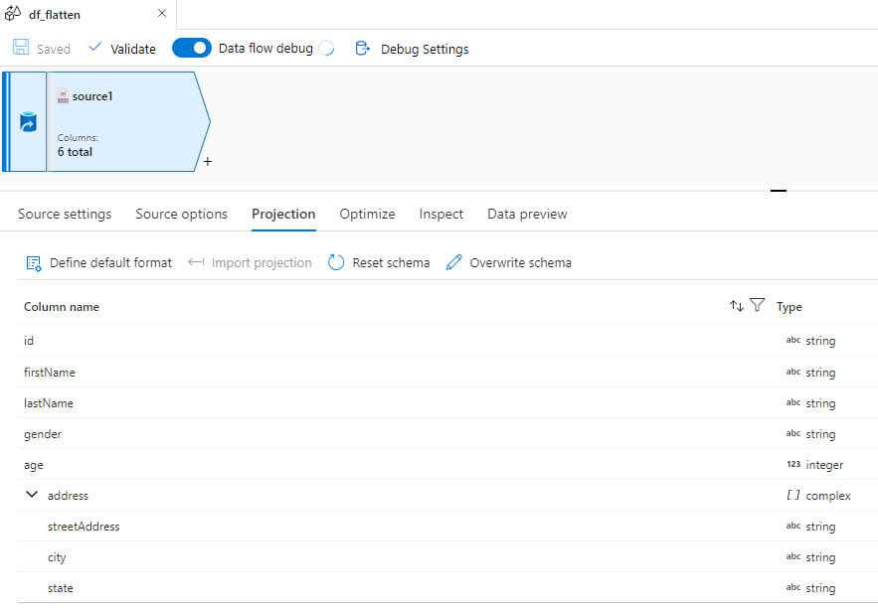This screenshot has width=878, height=610.
Task: Click the Validate checkmark icon
Action: click(x=95, y=48)
